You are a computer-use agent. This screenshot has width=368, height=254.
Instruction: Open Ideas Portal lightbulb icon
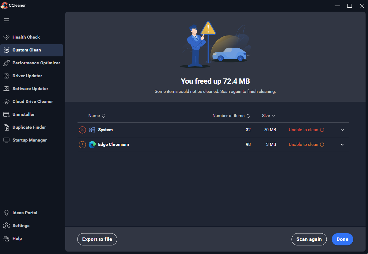(x=6, y=213)
